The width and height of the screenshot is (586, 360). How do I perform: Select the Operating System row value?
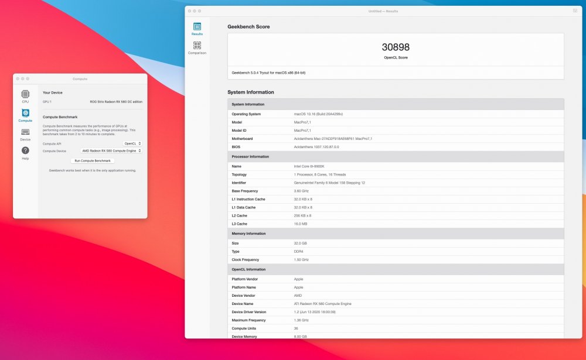click(x=318, y=114)
